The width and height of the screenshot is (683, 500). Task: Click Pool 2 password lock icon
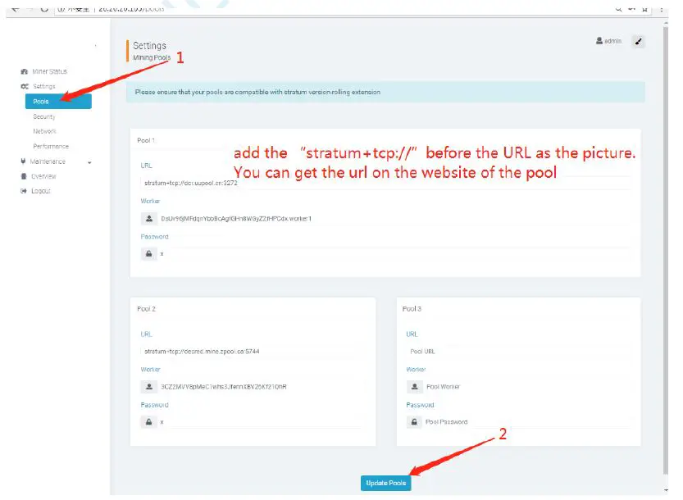click(149, 422)
